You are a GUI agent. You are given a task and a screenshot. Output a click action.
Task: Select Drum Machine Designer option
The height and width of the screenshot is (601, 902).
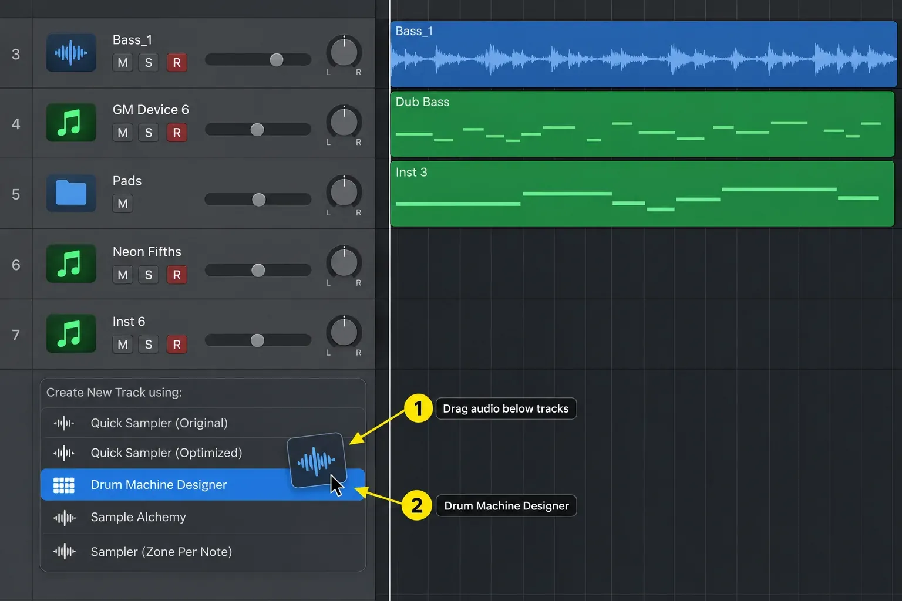[203, 485]
